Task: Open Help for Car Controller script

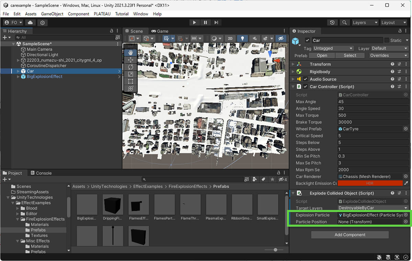Action: pyautogui.click(x=392, y=87)
